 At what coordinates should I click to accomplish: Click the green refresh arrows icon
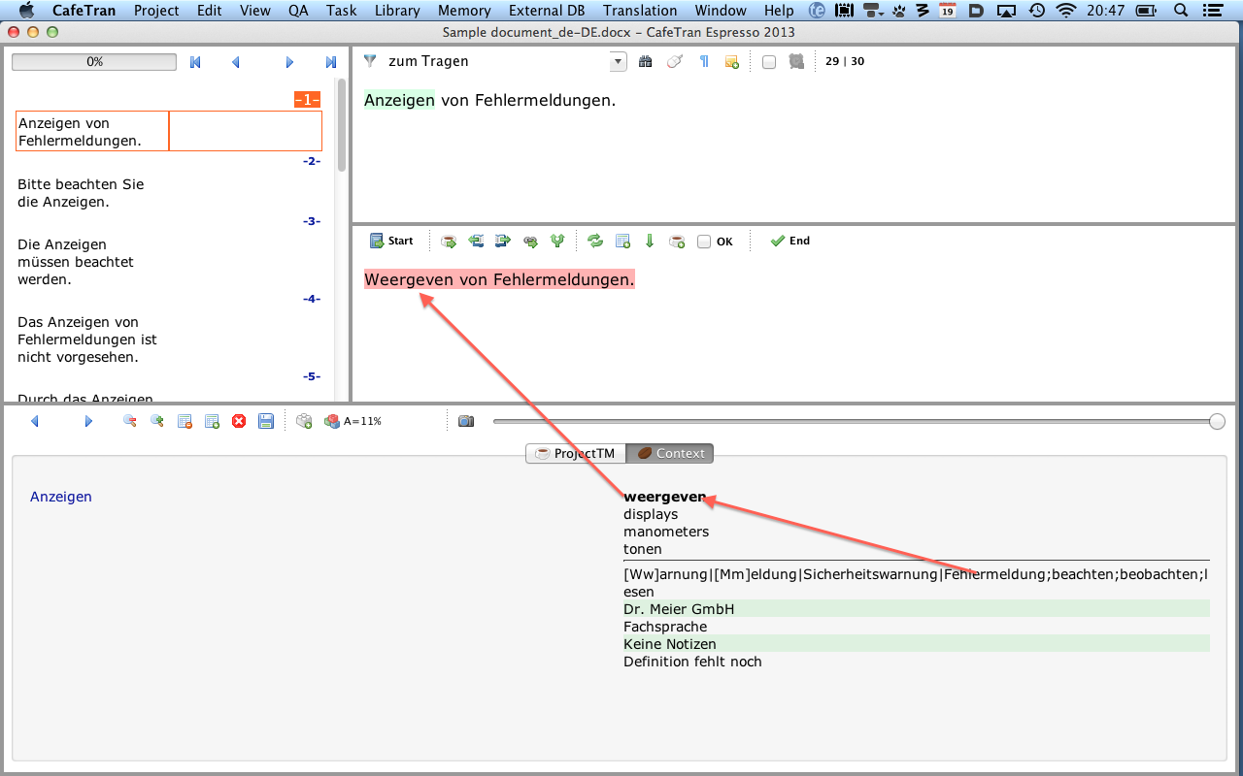595,242
